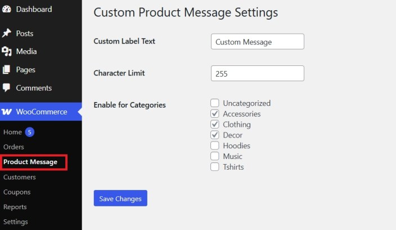Click the Comments speech bubble icon
Image resolution: width=396 pixels, height=230 pixels.
[x=6, y=88]
